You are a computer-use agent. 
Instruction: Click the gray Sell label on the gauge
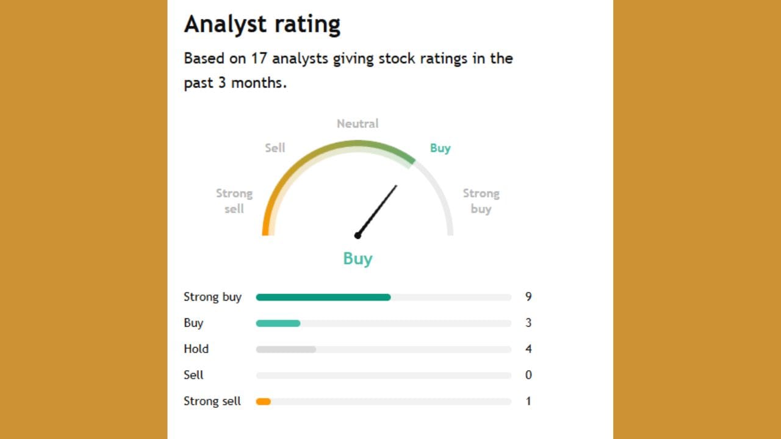point(275,148)
